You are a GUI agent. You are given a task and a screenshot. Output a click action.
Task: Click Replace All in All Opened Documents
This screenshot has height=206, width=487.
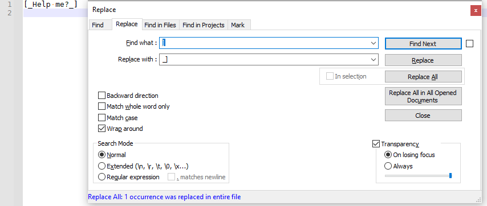point(423,96)
